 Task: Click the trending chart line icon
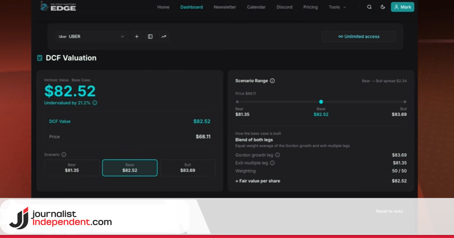163,37
